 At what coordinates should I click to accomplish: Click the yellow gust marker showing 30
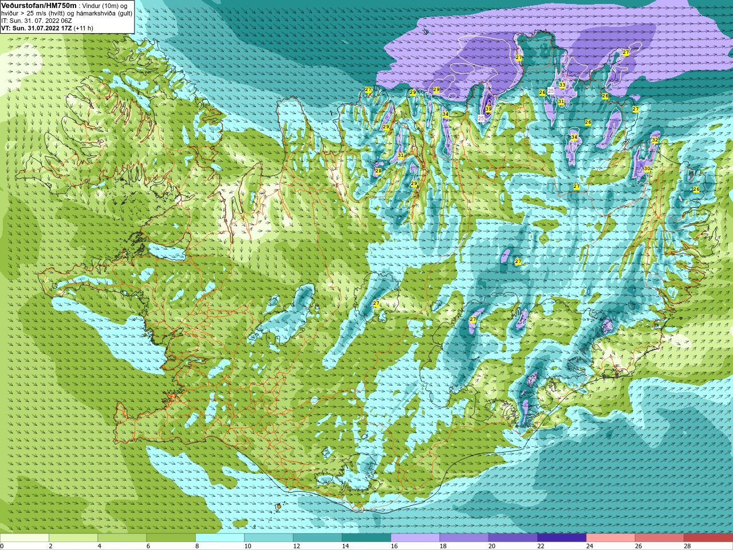(647, 168)
